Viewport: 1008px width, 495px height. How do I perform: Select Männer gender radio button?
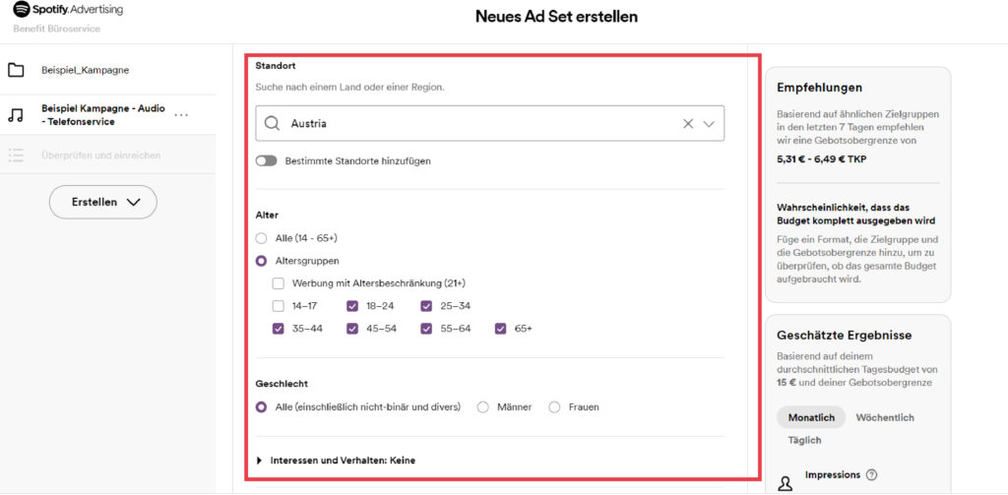[x=482, y=407]
